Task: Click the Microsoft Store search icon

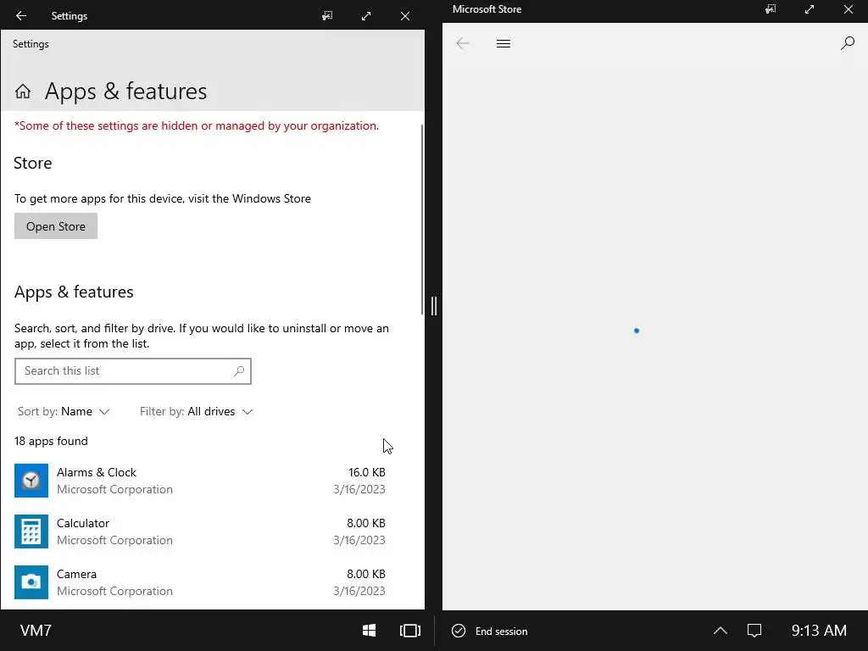Action: 848,43
